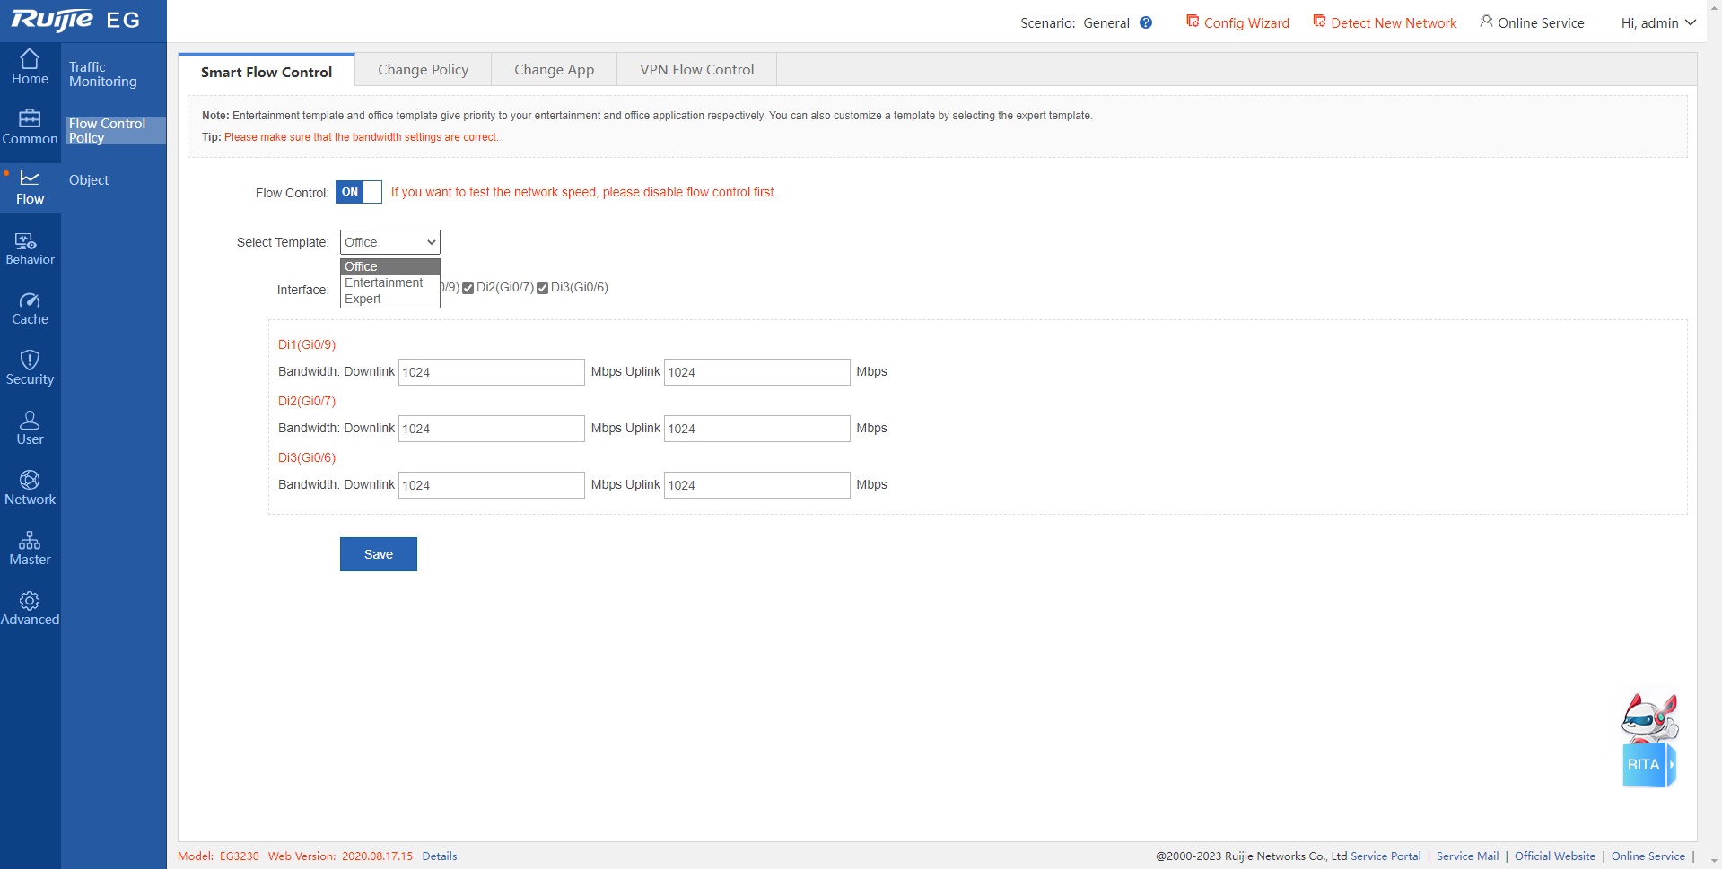Open the Cache section icon
Screen dimensions: 1722x869
[x=30, y=309]
